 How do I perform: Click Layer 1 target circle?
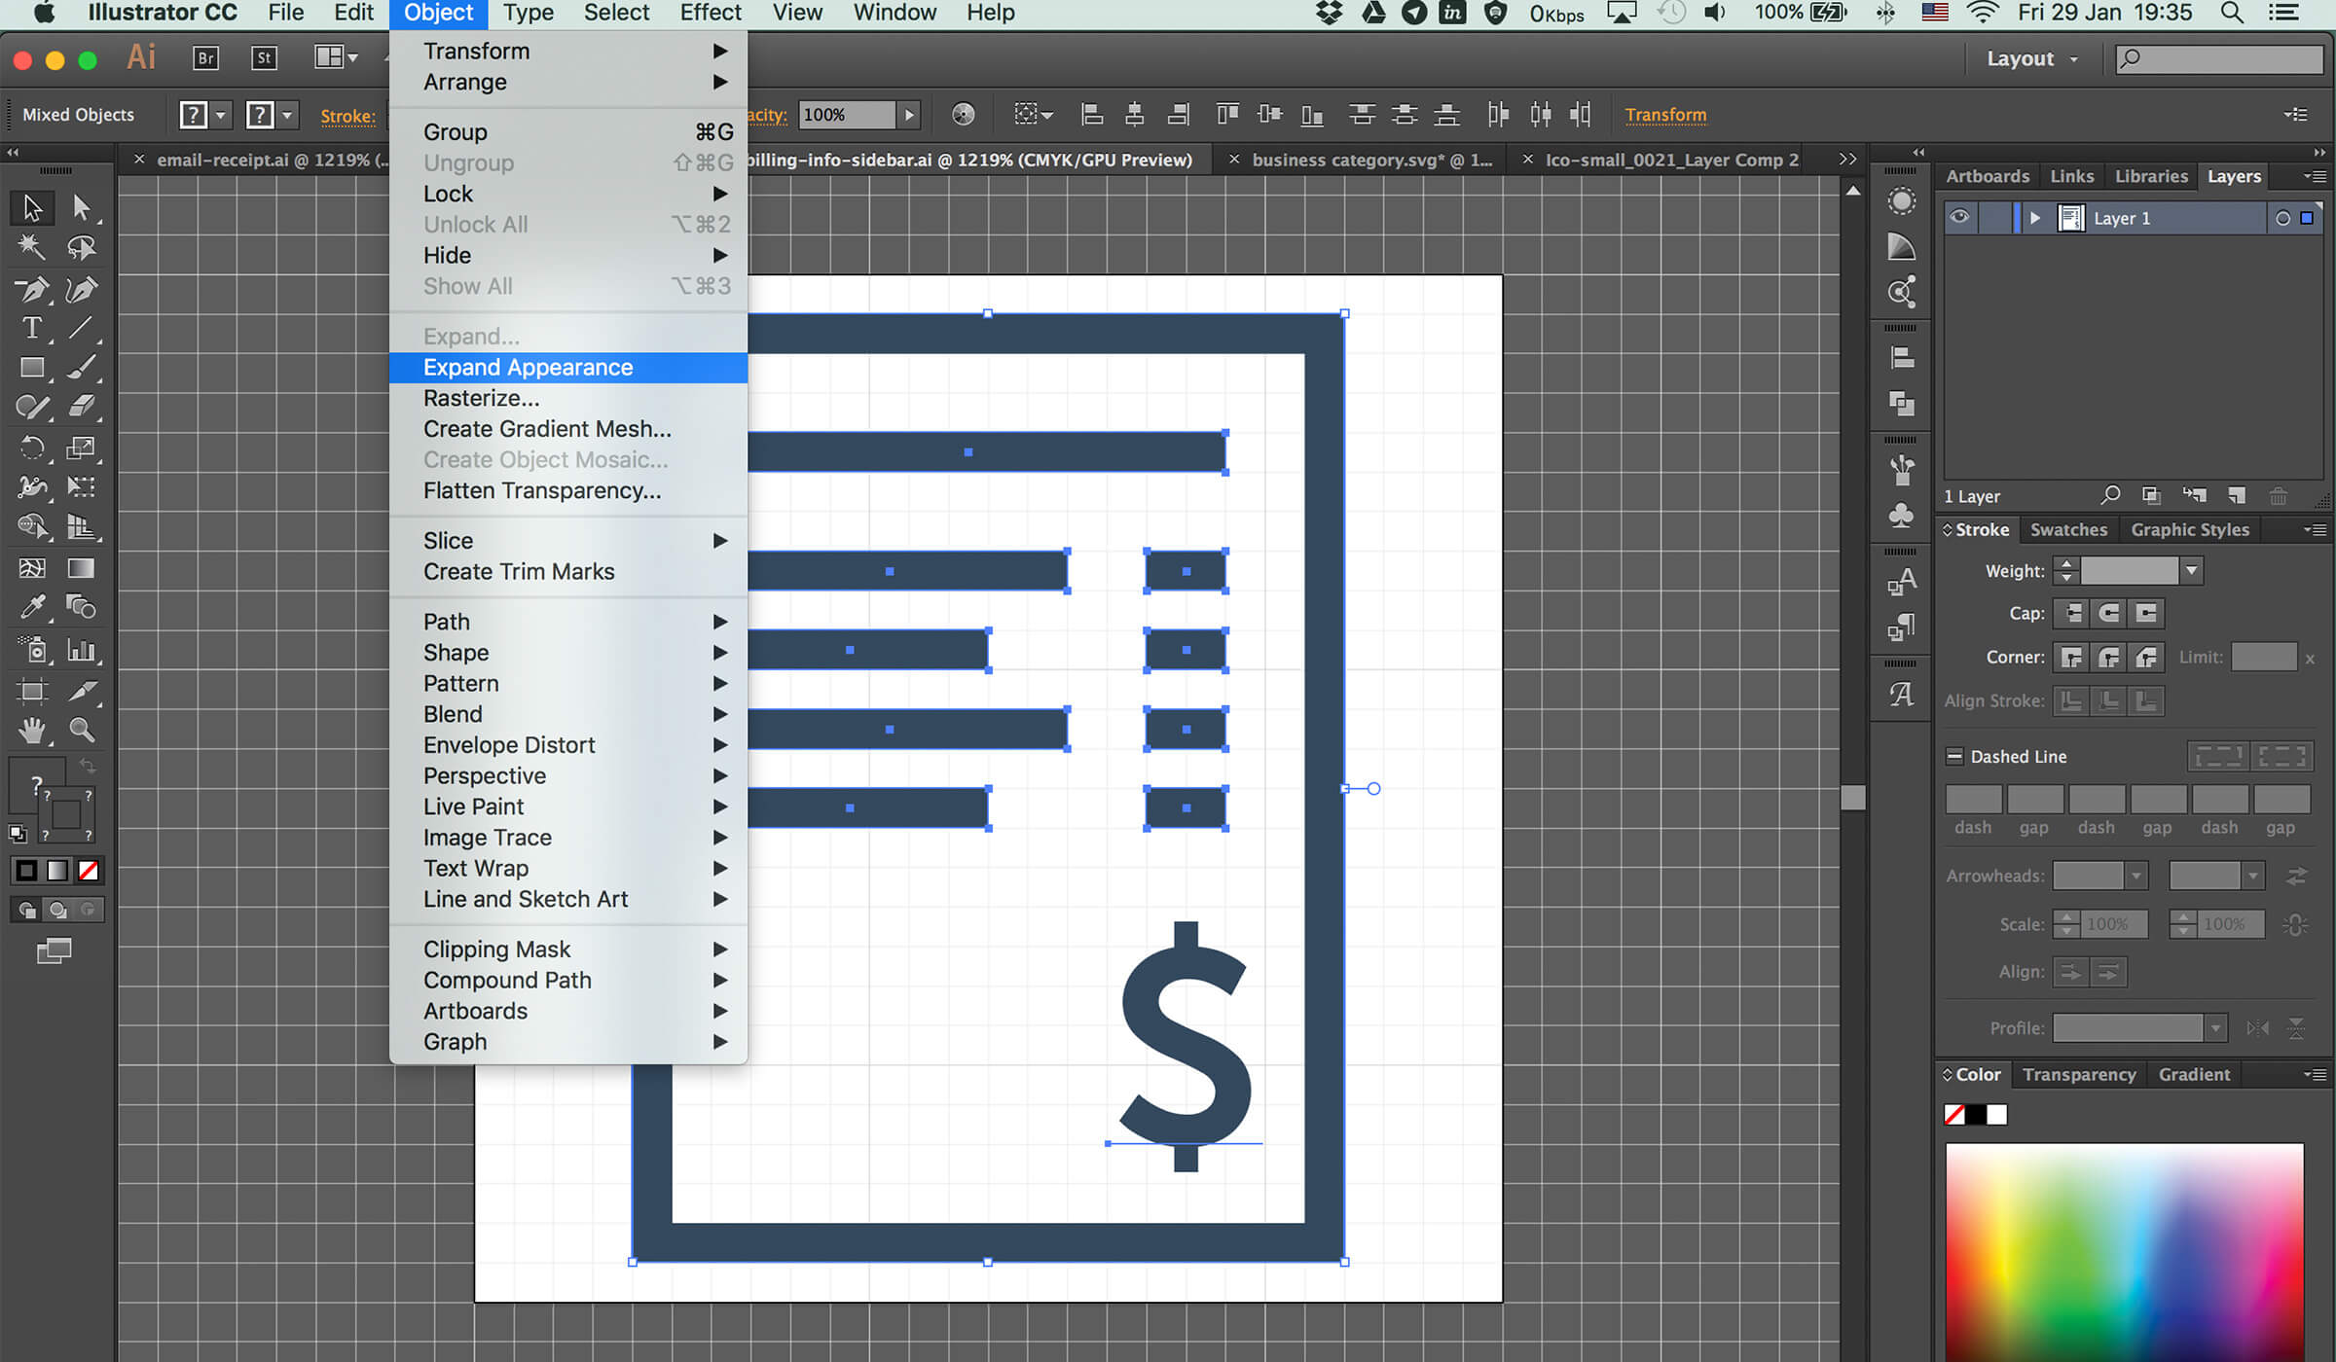[x=2282, y=218]
